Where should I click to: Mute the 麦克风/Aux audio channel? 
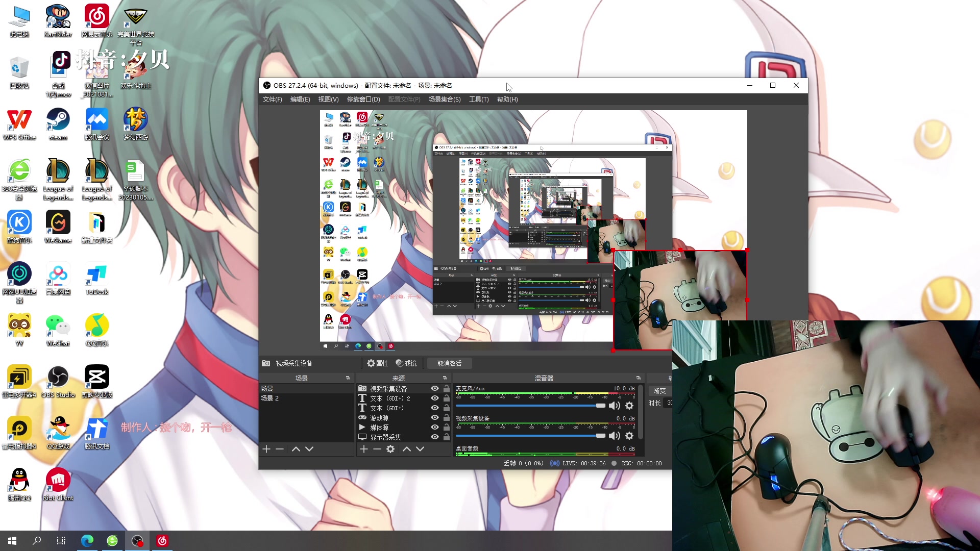(x=615, y=406)
